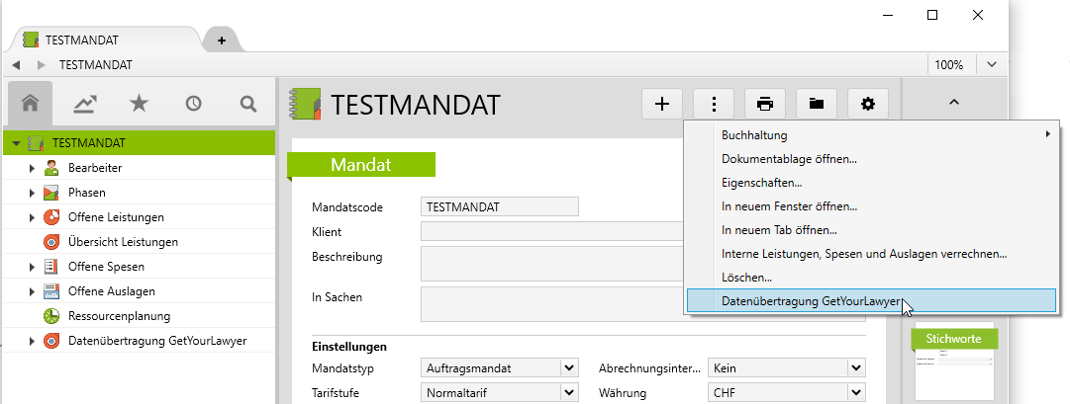Click the notebook icon beside TESTMANDAT heading
1070x404 pixels.
(x=304, y=105)
